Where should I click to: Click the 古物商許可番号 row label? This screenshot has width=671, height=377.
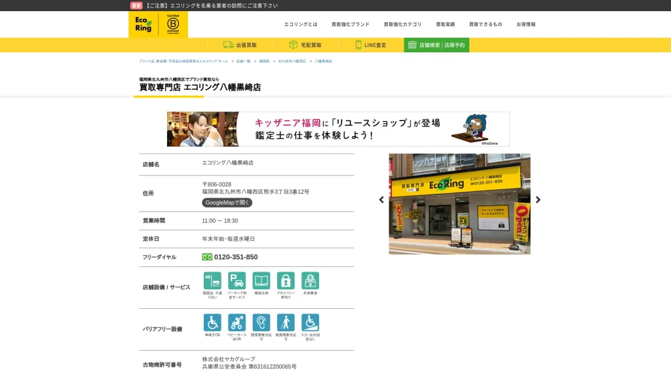(x=163, y=365)
